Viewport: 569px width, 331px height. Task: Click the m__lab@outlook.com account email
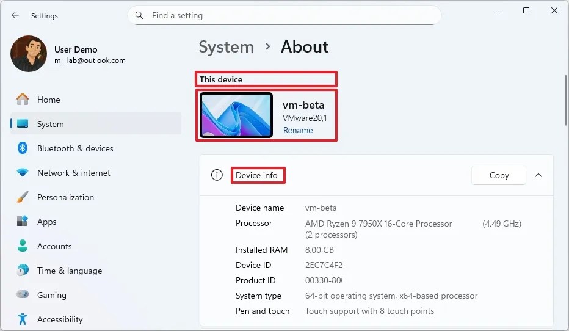[90, 60]
